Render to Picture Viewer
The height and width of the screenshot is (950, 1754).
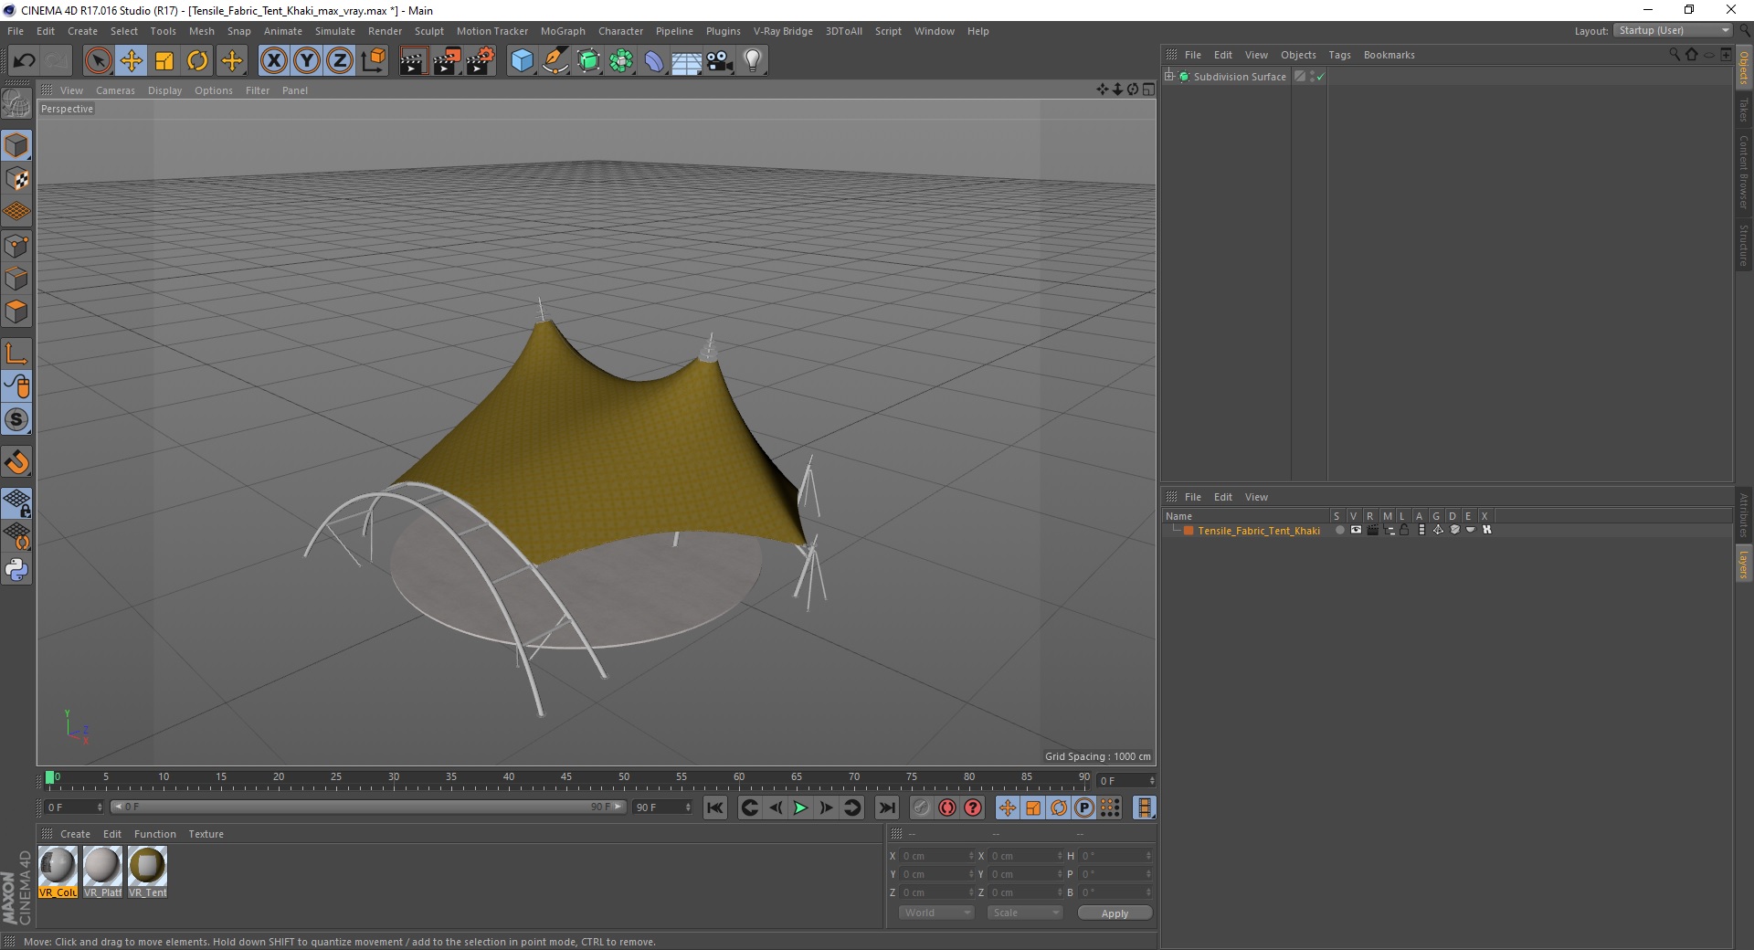[447, 61]
